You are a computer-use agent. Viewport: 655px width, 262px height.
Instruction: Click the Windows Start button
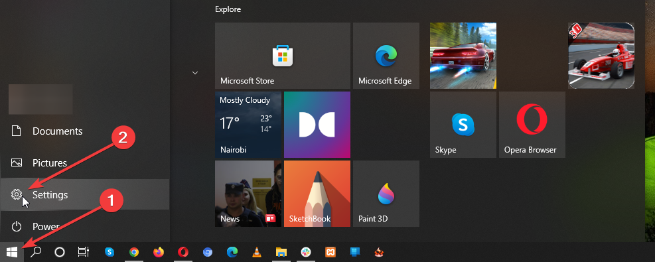pyautogui.click(x=12, y=251)
